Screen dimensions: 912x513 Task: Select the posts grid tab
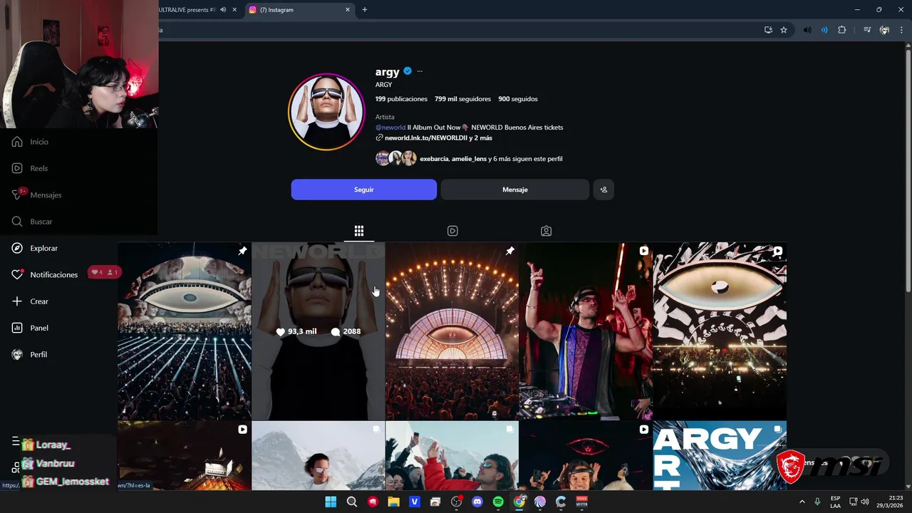359,231
